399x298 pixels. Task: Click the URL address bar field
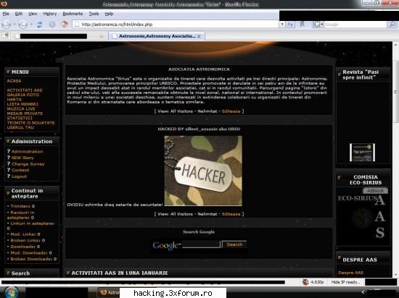pyautogui.click(x=176, y=25)
